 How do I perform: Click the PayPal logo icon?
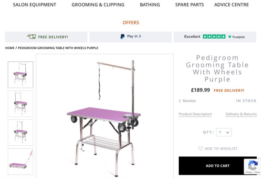(x=122, y=37)
